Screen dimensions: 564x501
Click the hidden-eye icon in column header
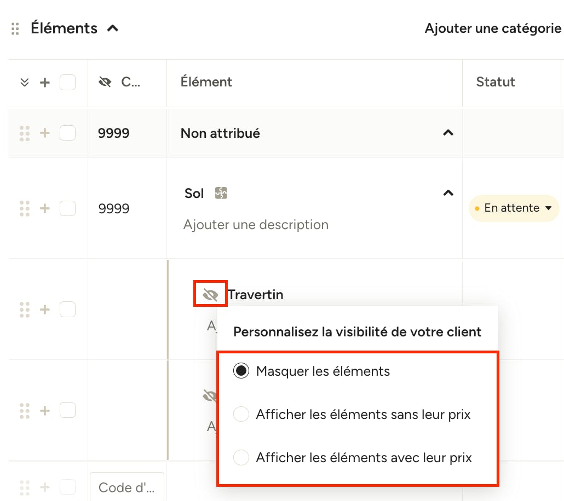(105, 82)
